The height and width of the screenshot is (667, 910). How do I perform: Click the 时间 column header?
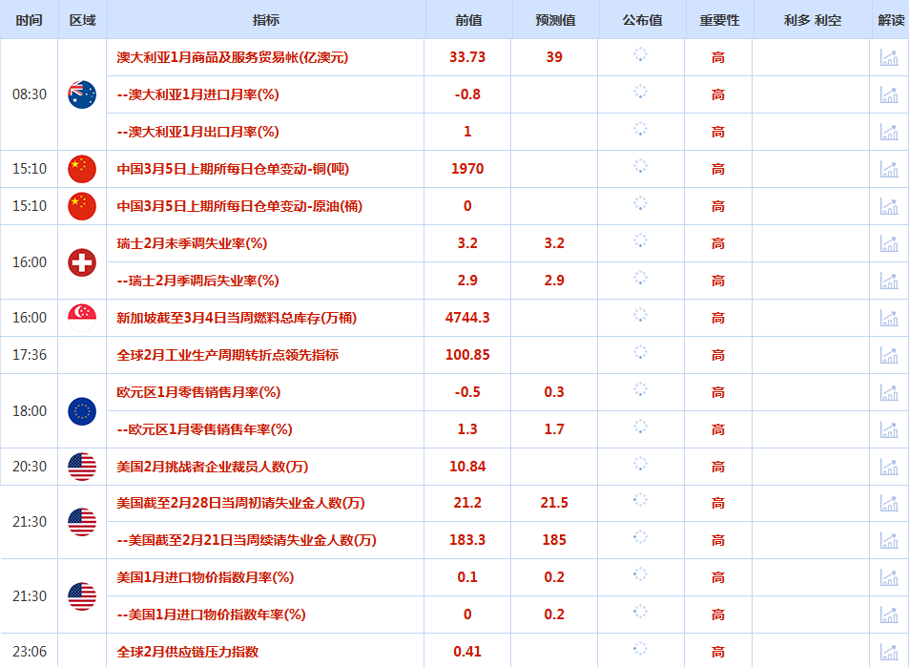tap(29, 20)
